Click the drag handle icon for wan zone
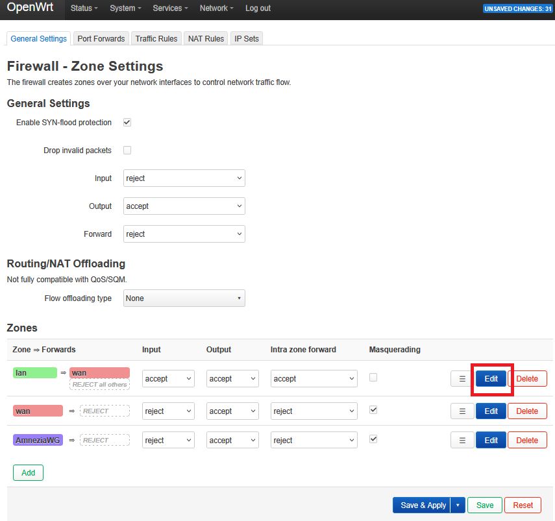Screen dimensions: 555x521 (x=462, y=411)
